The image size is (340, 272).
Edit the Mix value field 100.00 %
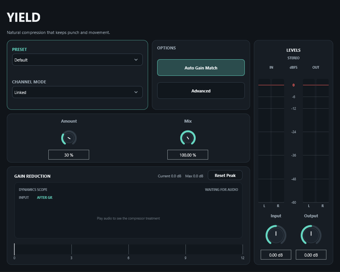(x=188, y=155)
